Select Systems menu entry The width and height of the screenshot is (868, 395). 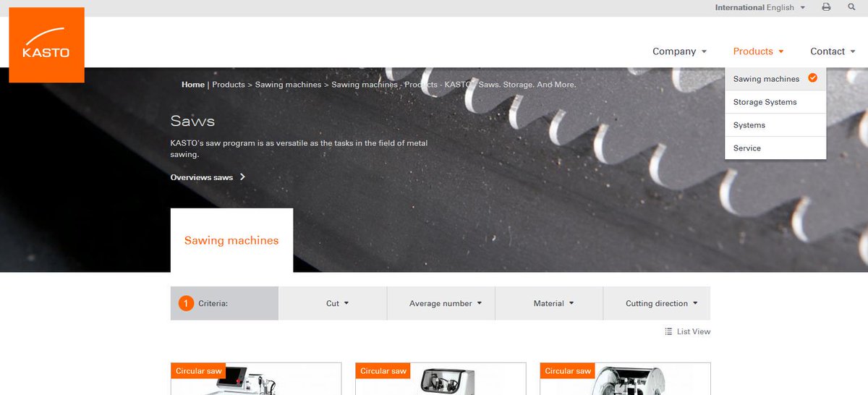click(x=775, y=125)
